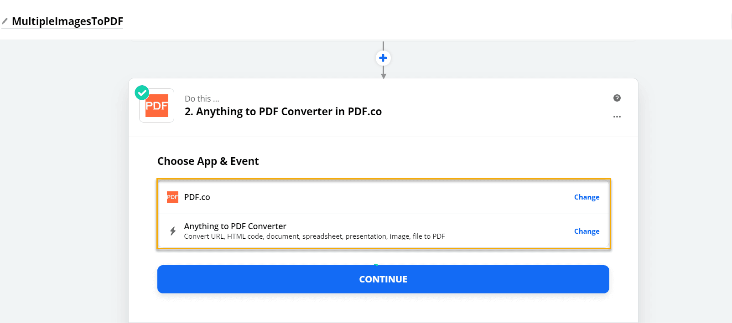The height and width of the screenshot is (323, 732).
Task: Click the pencil icon to rename the Zap
Action: pyautogui.click(x=5, y=20)
